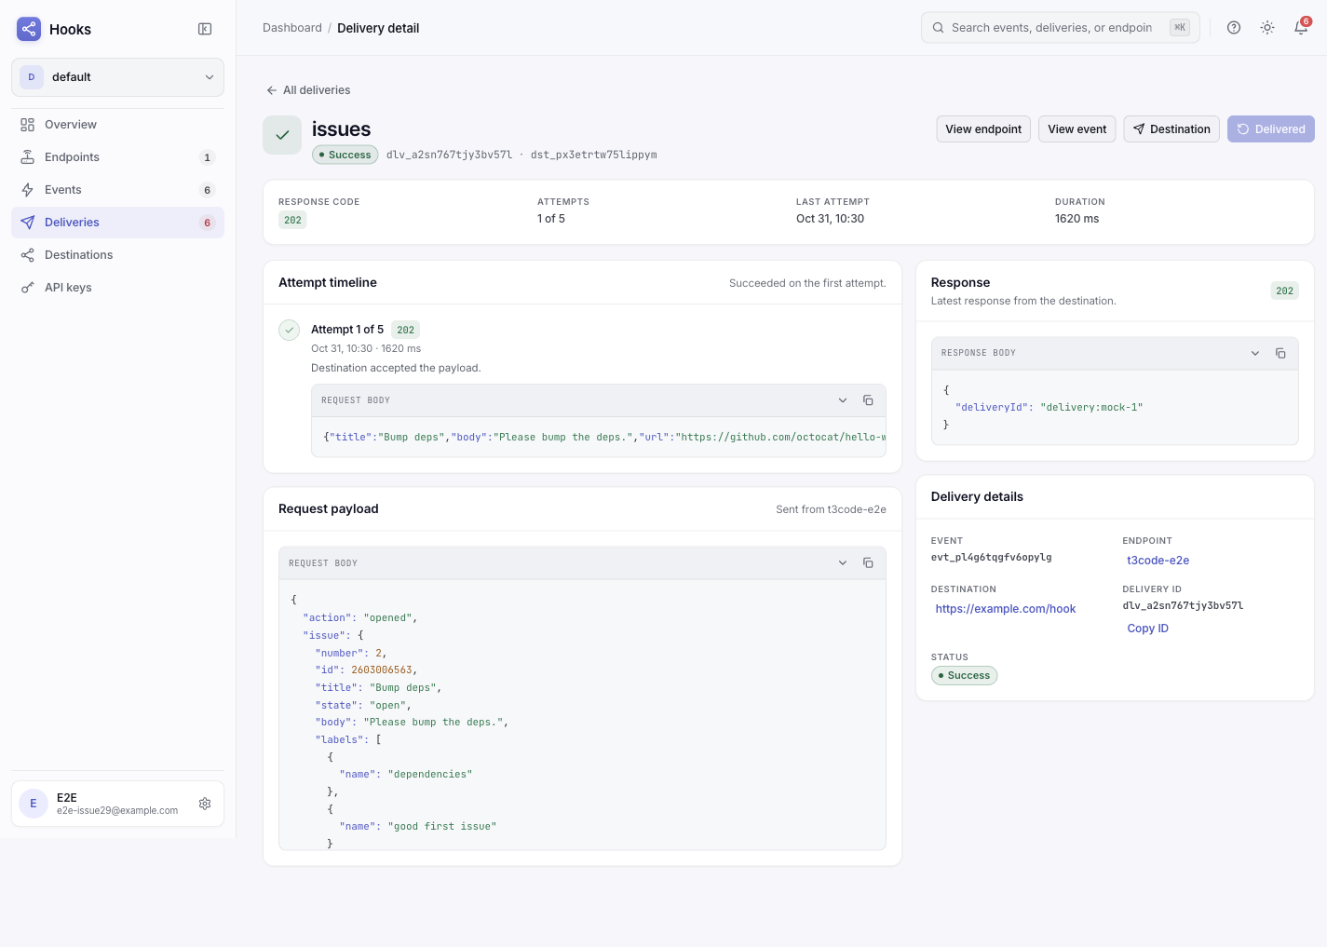Click Copy ID under Delivery ID
The width and height of the screenshot is (1327, 947).
point(1147,629)
